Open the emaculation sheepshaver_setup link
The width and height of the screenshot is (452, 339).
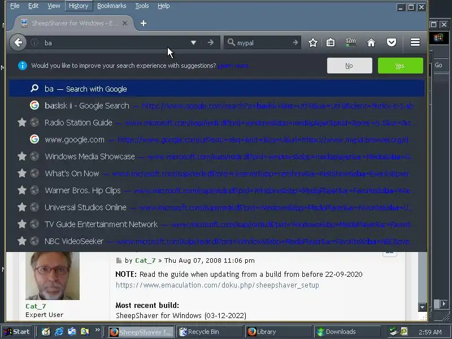[217, 285]
